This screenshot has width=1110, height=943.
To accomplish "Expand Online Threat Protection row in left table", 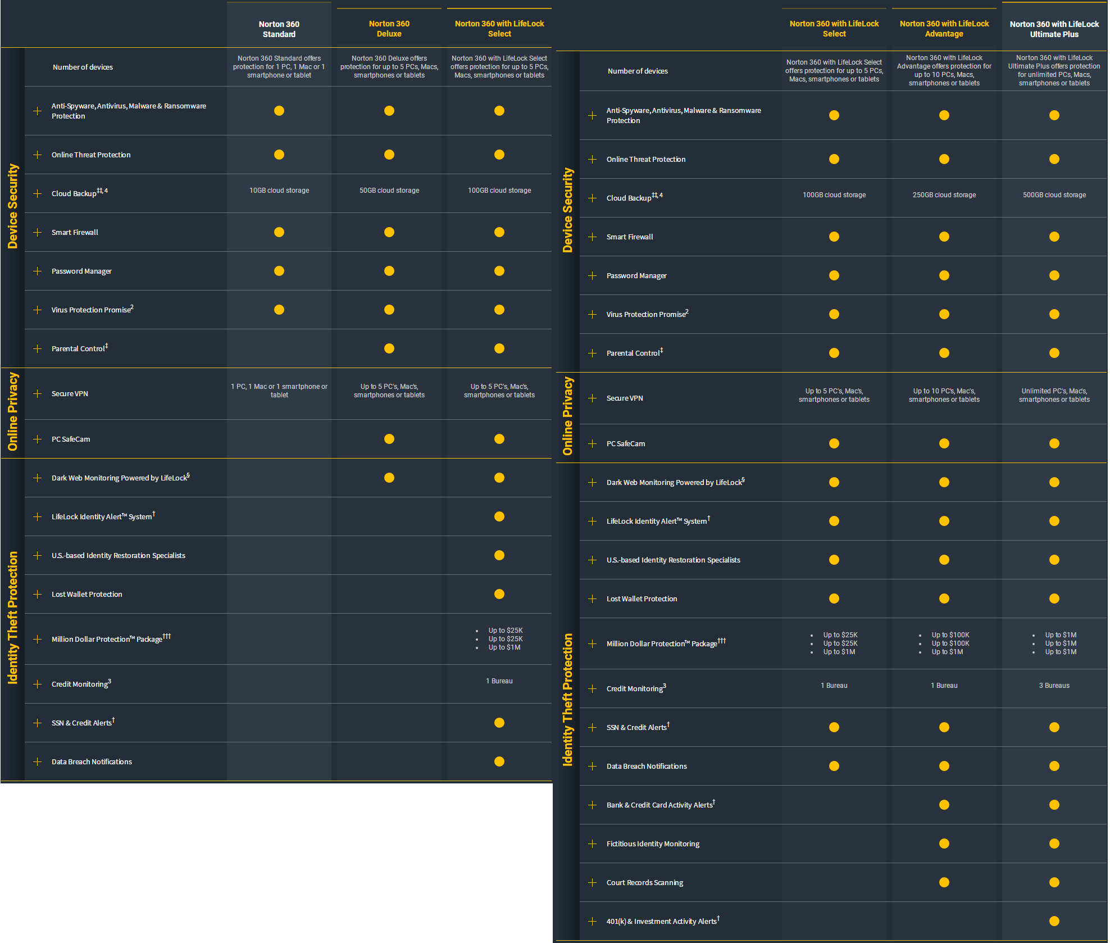I will point(38,155).
